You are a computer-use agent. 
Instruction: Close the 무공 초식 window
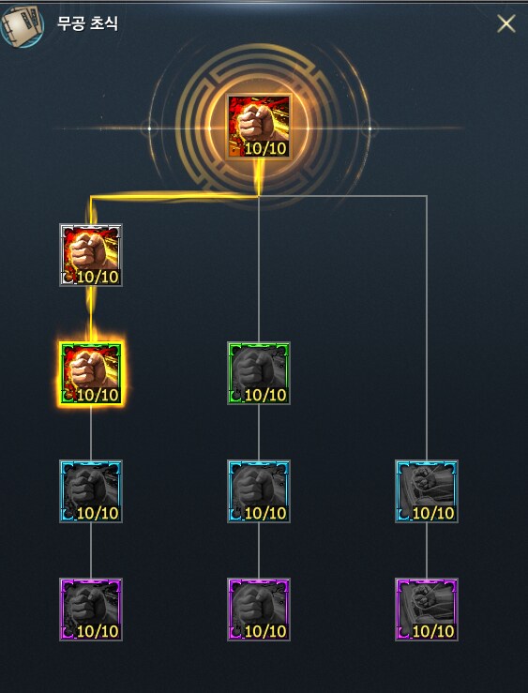(x=505, y=23)
